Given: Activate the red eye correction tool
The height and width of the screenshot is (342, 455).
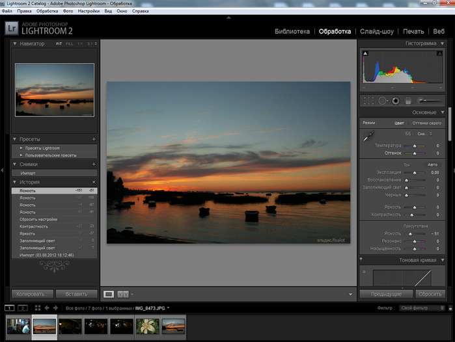Looking at the screenshot, I should click(395, 101).
